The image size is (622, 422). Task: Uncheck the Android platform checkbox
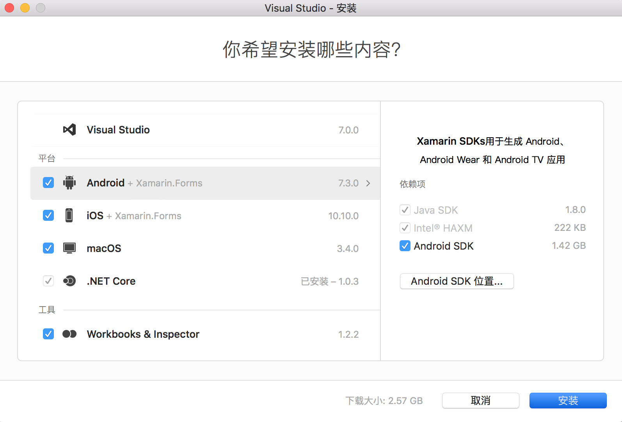pyautogui.click(x=48, y=183)
